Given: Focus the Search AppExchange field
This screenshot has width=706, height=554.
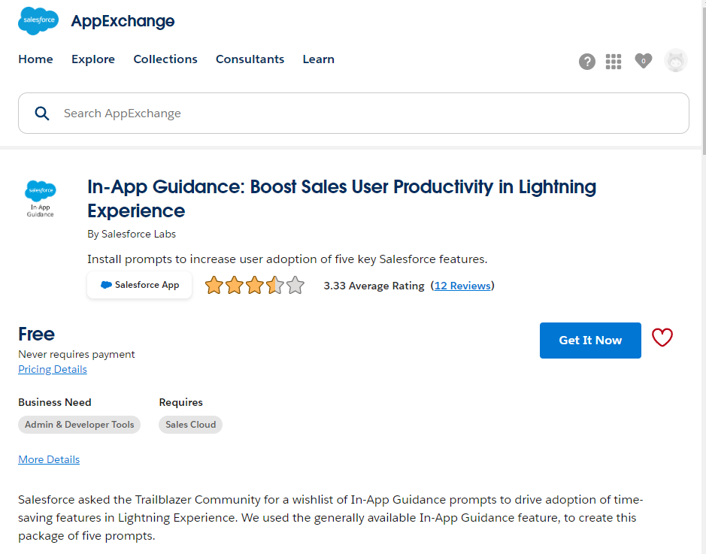Looking at the screenshot, I should [353, 114].
